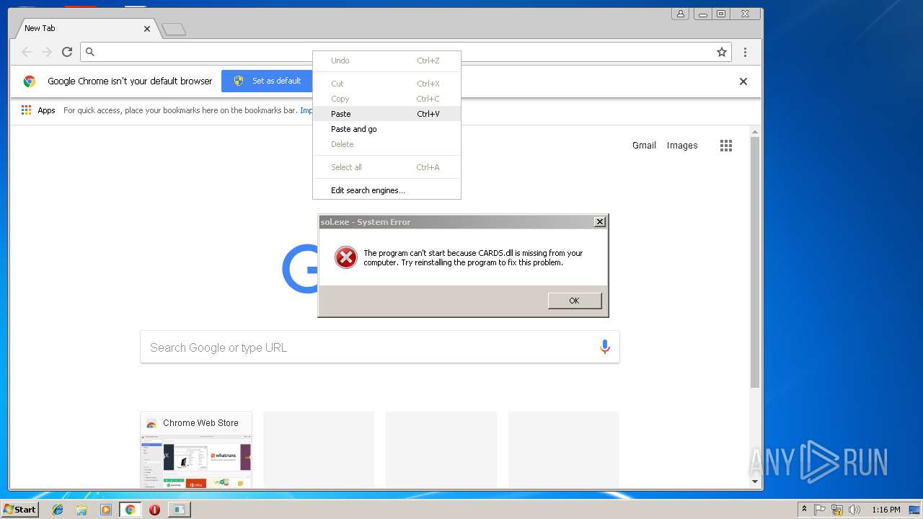This screenshot has height=519, width=923.
Task: Open the Chrome three-dot menu
Action: pyautogui.click(x=745, y=52)
